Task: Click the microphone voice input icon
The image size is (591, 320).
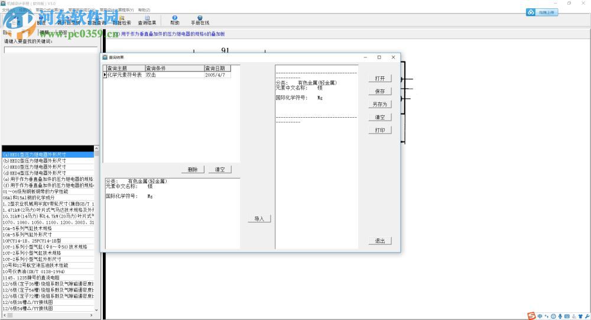Action: pos(560,316)
